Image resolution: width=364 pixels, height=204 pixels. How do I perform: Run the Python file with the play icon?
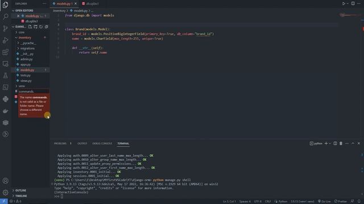344,4
